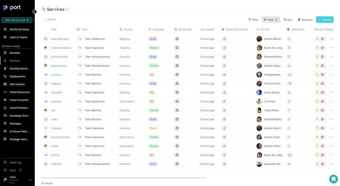340x186 pixels.
Task: Click the Cloud Resources sidebar icon
Action: point(5,92)
